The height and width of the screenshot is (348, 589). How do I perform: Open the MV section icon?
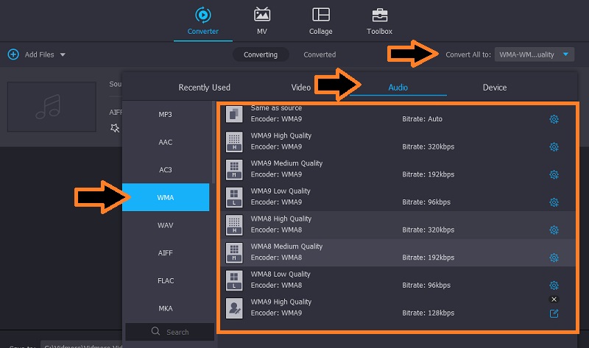[x=261, y=15]
